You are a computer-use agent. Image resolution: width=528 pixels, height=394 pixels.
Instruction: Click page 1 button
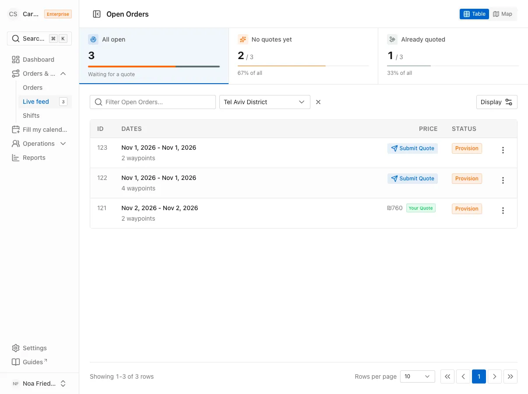[479, 376]
